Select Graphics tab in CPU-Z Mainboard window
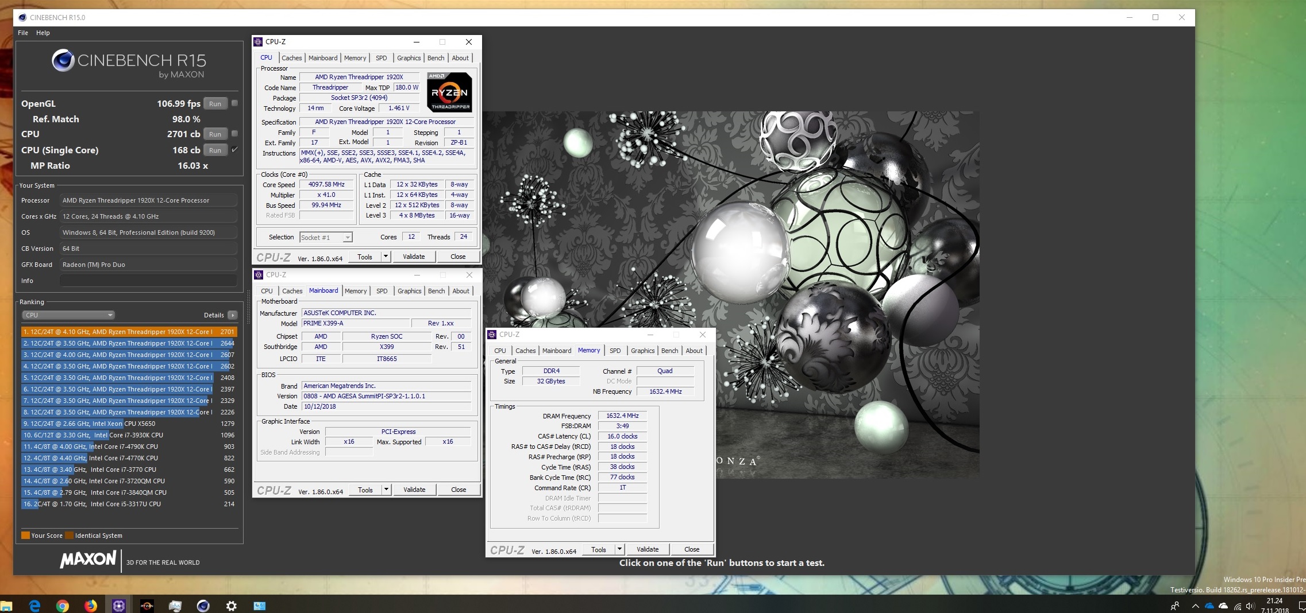Viewport: 1306px width, 613px height. click(x=409, y=291)
